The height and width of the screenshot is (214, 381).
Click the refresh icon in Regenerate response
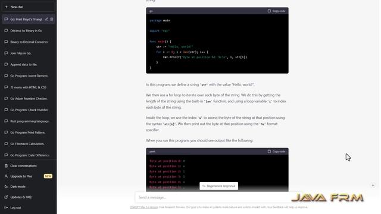204,186
